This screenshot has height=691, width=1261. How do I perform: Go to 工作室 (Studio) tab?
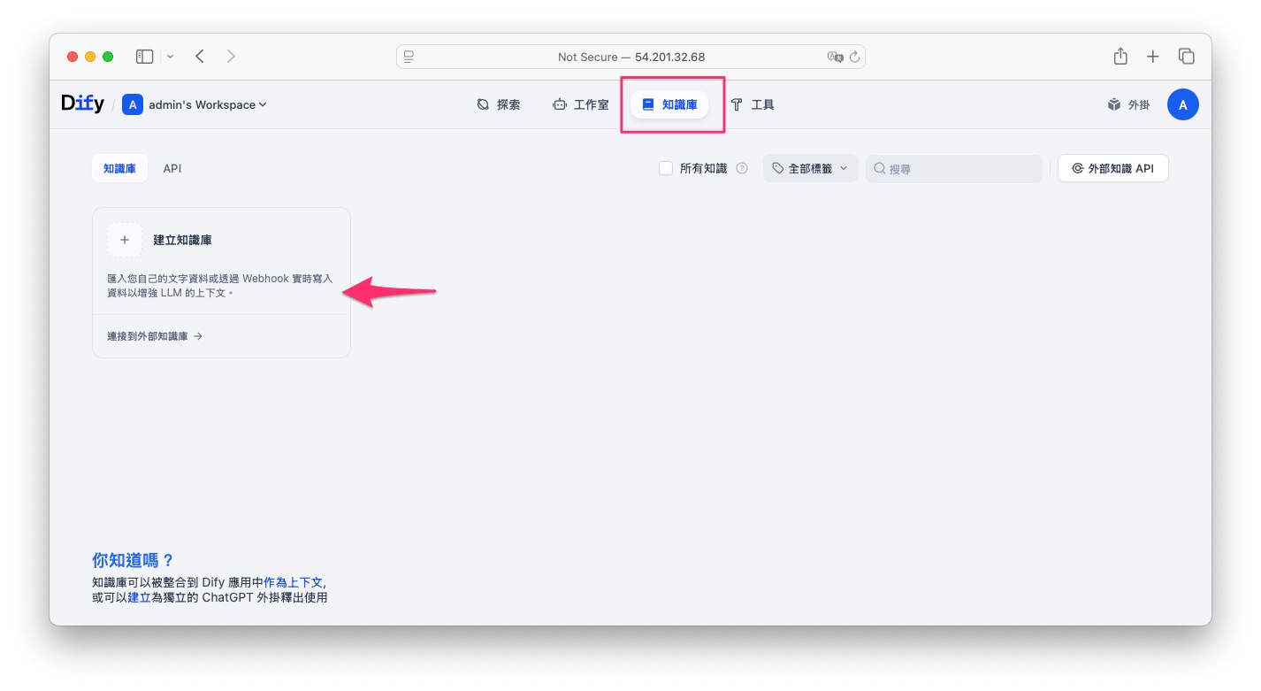[581, 104]
